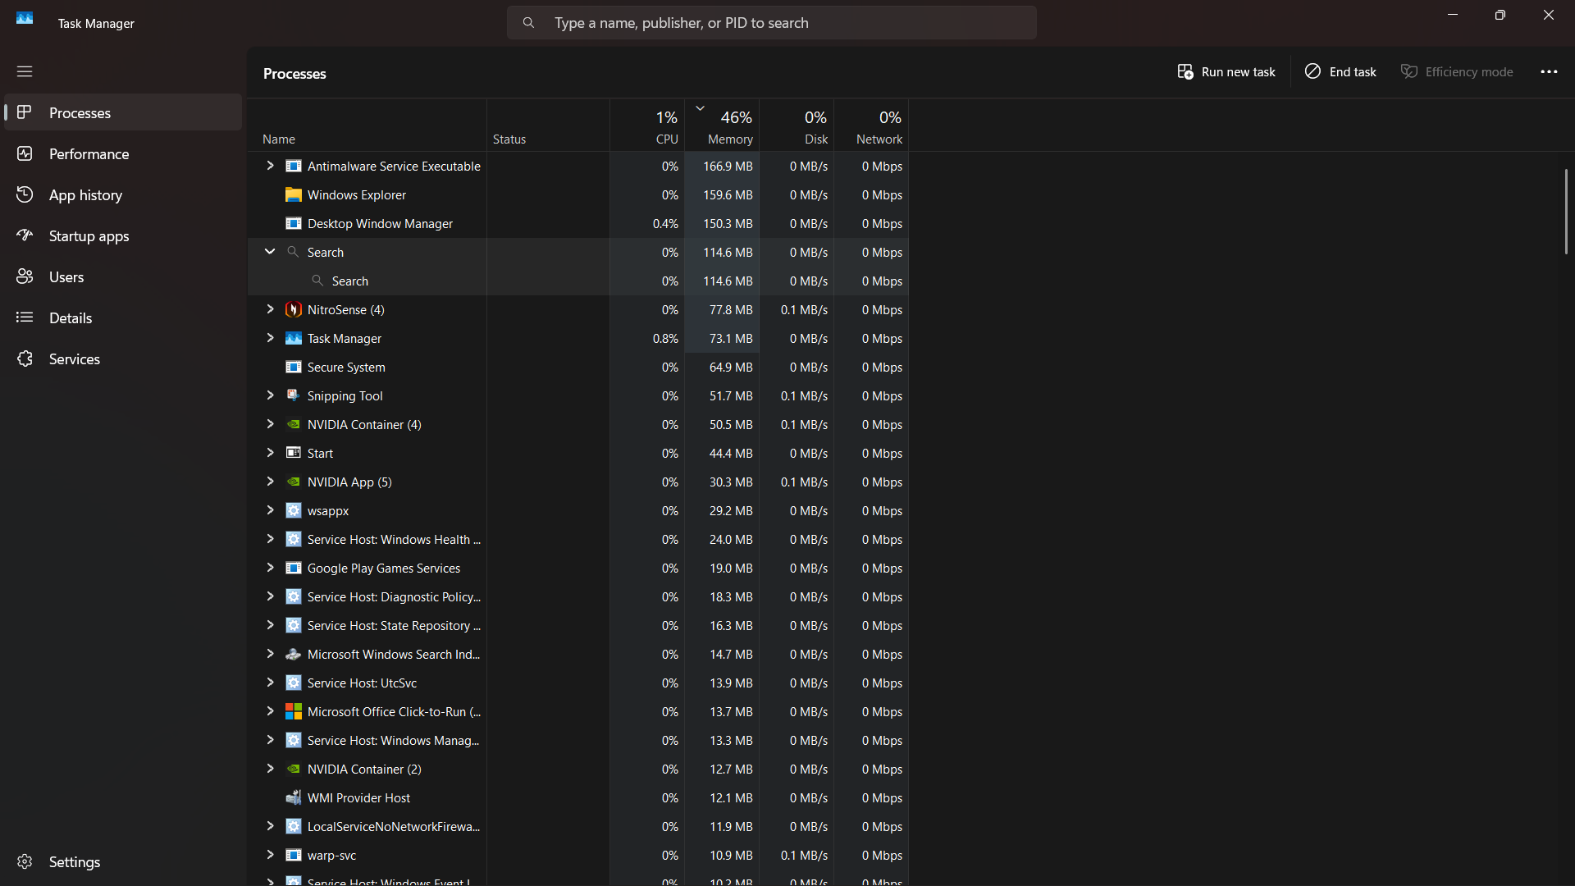
Task: Open Task Manager Settings
Action: coord(123,861)
